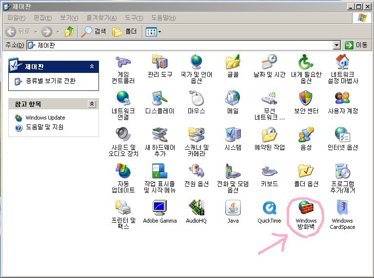374x278 pixels.
Task: Open the 네트워크 연결 icon
Action: click(123, 98)
